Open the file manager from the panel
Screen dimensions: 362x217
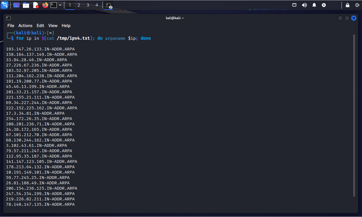[26, 5]
